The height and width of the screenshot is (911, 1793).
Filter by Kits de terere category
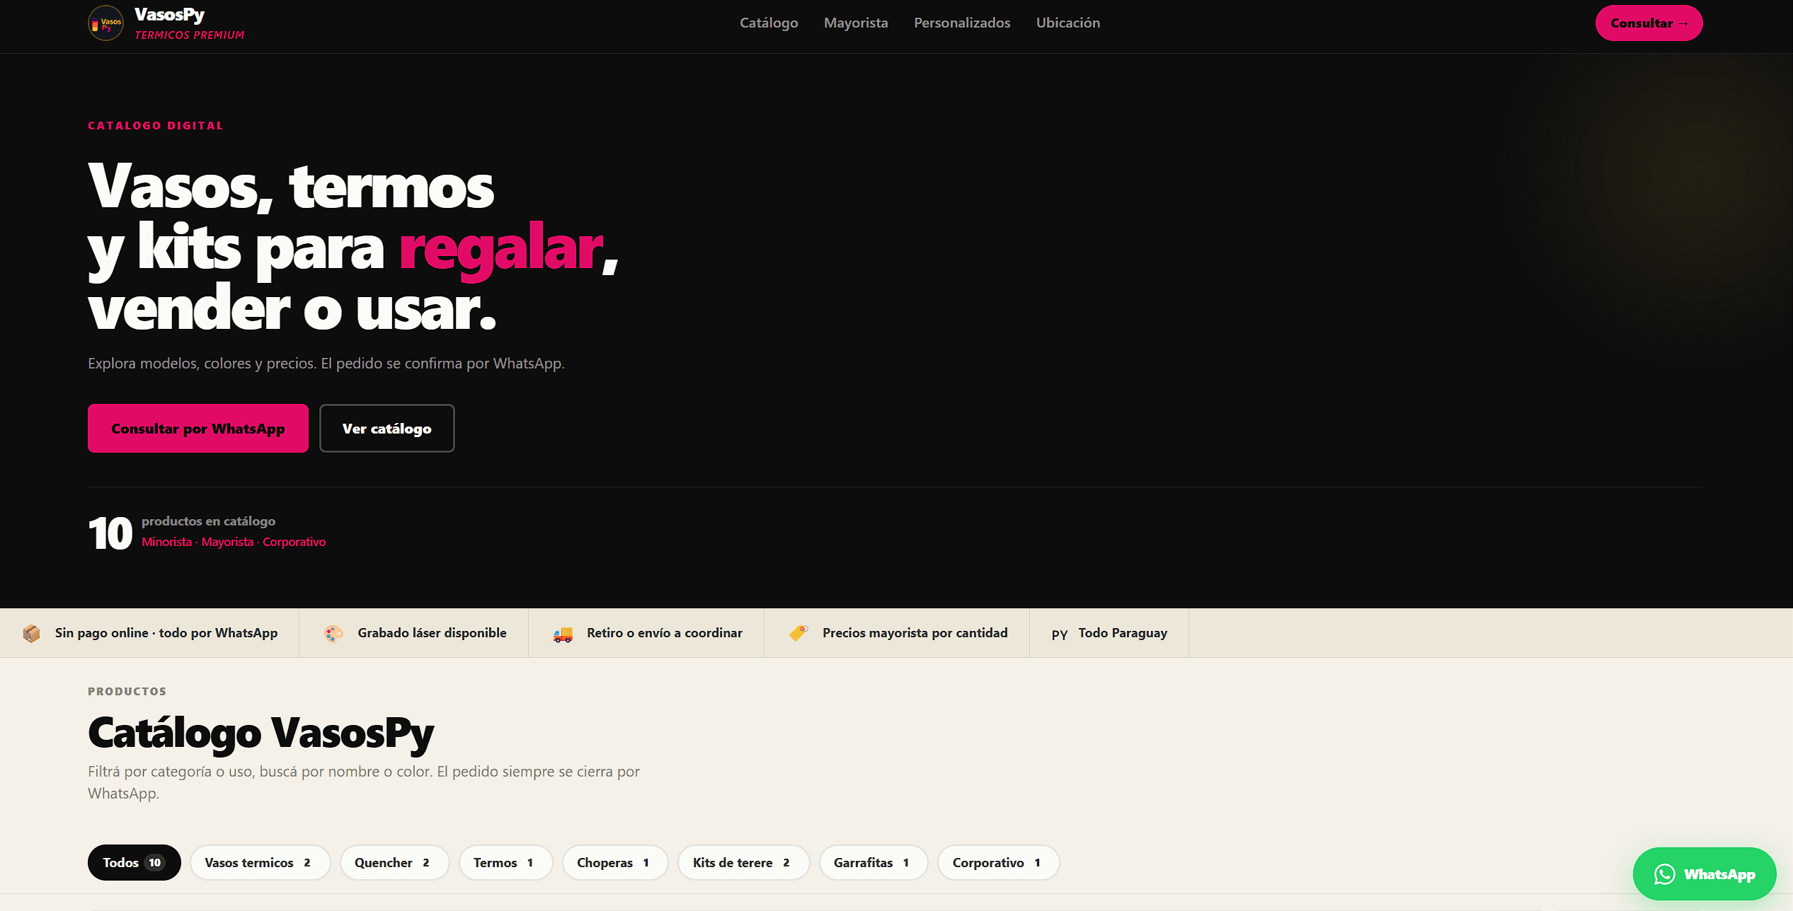743,863
